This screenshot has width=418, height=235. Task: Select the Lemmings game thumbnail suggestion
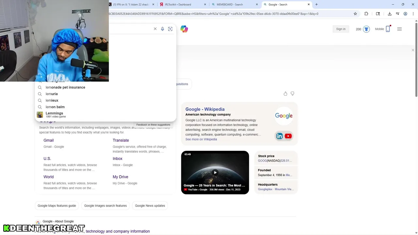(40, 115)
